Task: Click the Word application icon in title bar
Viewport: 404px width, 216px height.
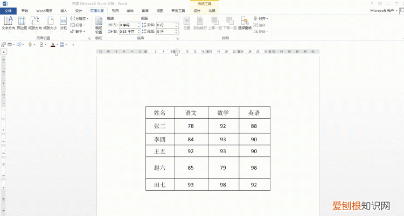Action: [x=5, y=4]
